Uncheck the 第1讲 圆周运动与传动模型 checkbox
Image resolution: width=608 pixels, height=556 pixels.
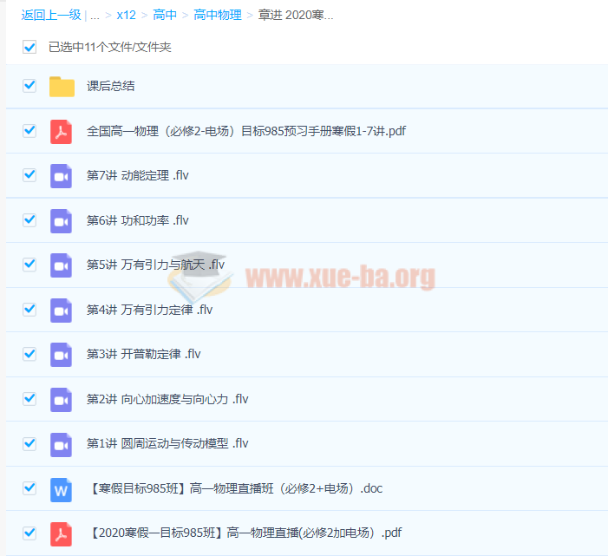click(29, 442)
